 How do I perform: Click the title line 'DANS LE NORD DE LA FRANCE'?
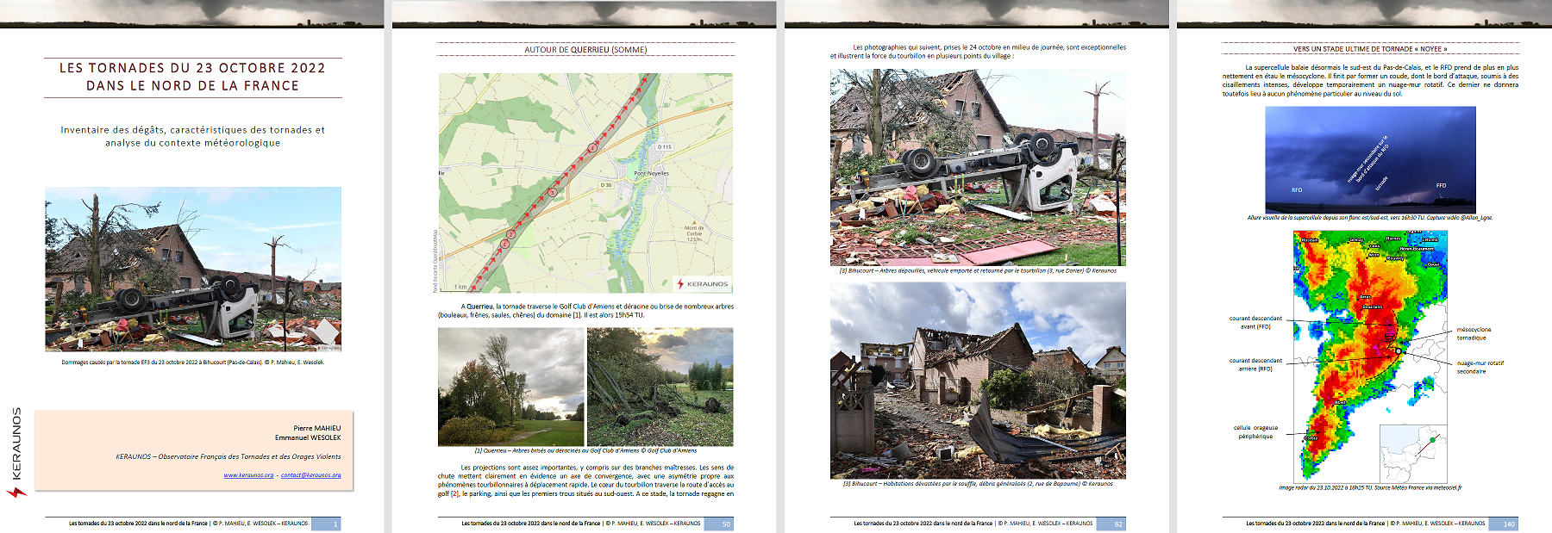(192, 86)
